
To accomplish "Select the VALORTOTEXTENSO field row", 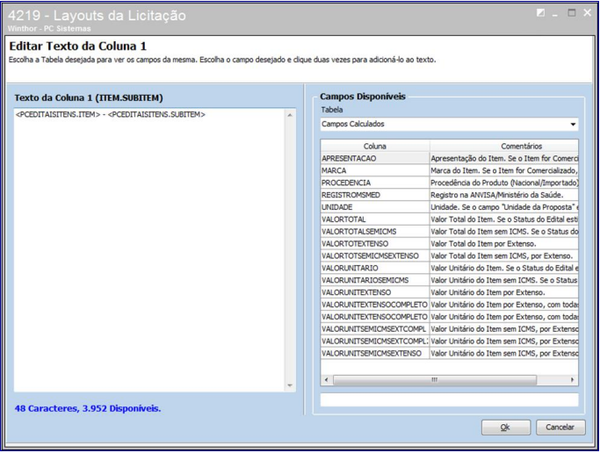I will coord(449,244).
